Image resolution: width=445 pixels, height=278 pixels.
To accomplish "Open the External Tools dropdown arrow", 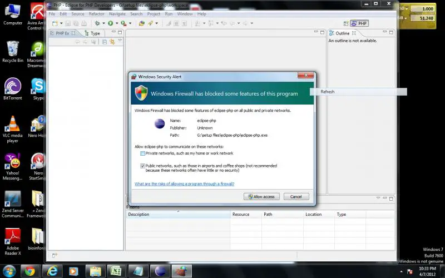I will pos(130,23).
